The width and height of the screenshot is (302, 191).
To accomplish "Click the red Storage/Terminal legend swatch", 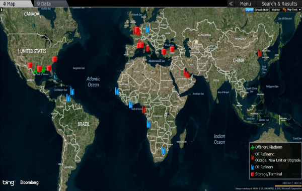I will tap(253, 174).
